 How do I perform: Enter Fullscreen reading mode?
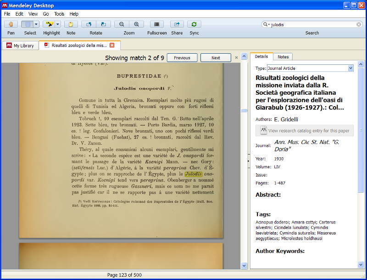[157, 24]
